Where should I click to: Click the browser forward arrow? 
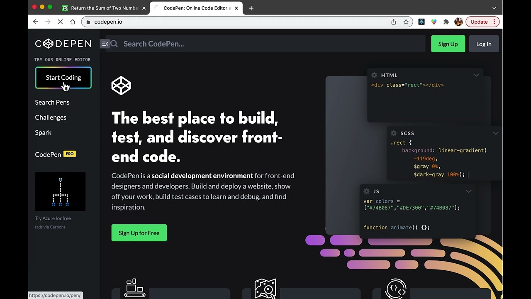[48, 22]
